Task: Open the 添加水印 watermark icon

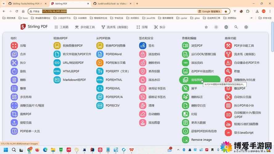Action: pyautogui.click(x=143, y=80)
